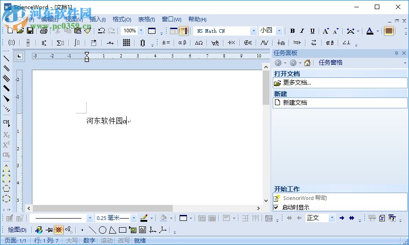Draw an ellipse with the circle tool
This screenshot has height=245, width=409.
click(103, 230)
